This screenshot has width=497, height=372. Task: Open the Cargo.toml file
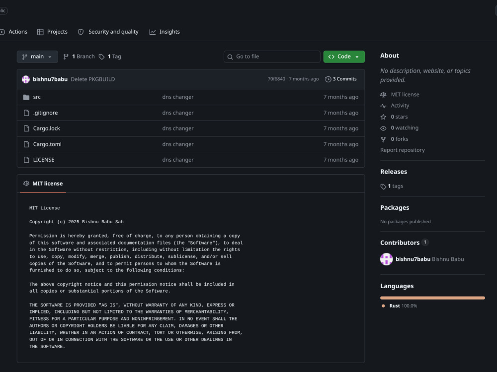(x=47, y=144)
